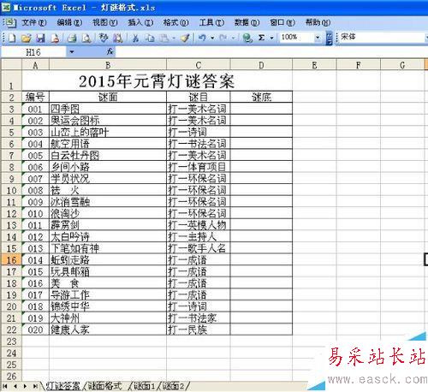Screen dimensions: 428x392
Task: Save the workbook with the floppy disk icon
Action: coord(40,38)
